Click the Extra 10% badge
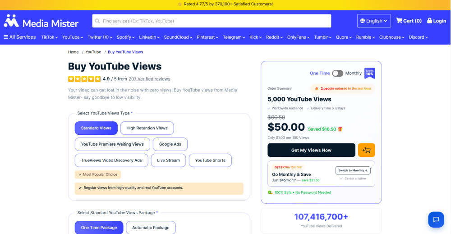This screenshot has width=451, height=234. click(x=370, y=73)
